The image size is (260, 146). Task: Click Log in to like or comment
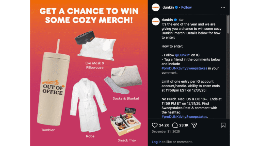tap(156, 142)
